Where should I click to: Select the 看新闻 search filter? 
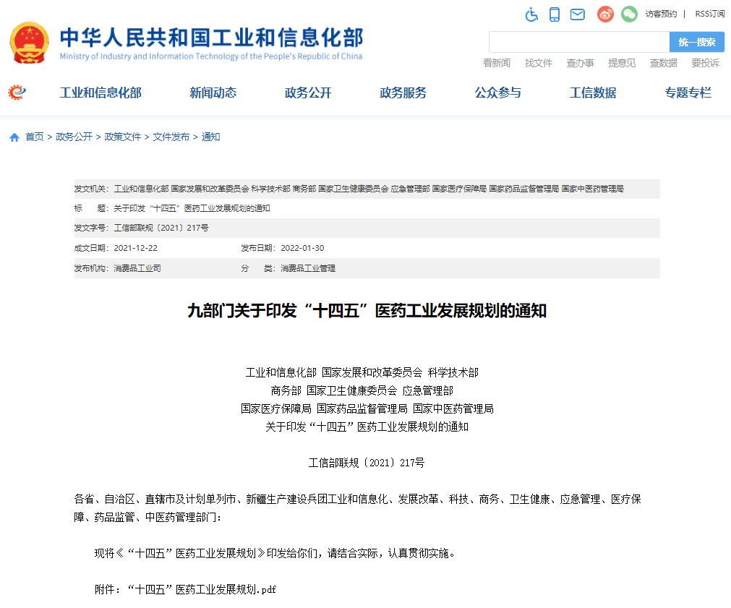click(497, 63)
